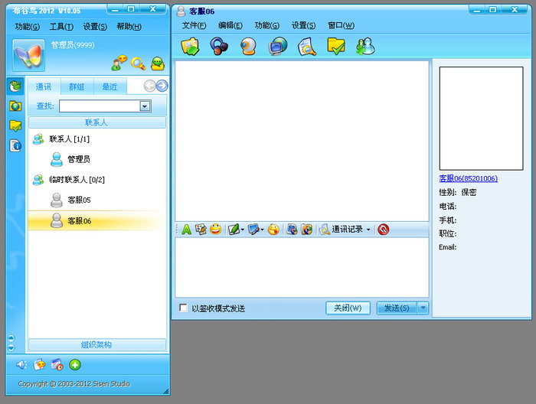The width and height of the screenshot is (536, 404).
Task: Click the folder with green checkmark in chat toolbar
Action: [336, 47]
